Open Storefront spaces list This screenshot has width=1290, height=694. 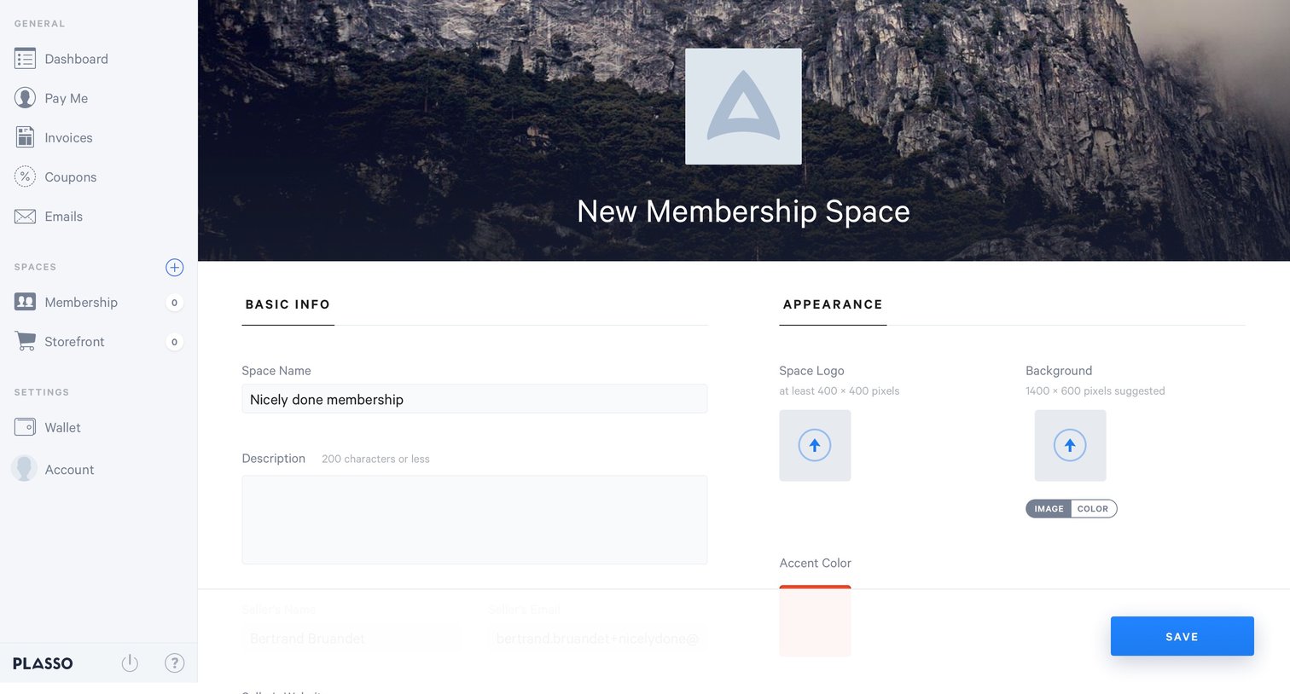tap(74, 342)
